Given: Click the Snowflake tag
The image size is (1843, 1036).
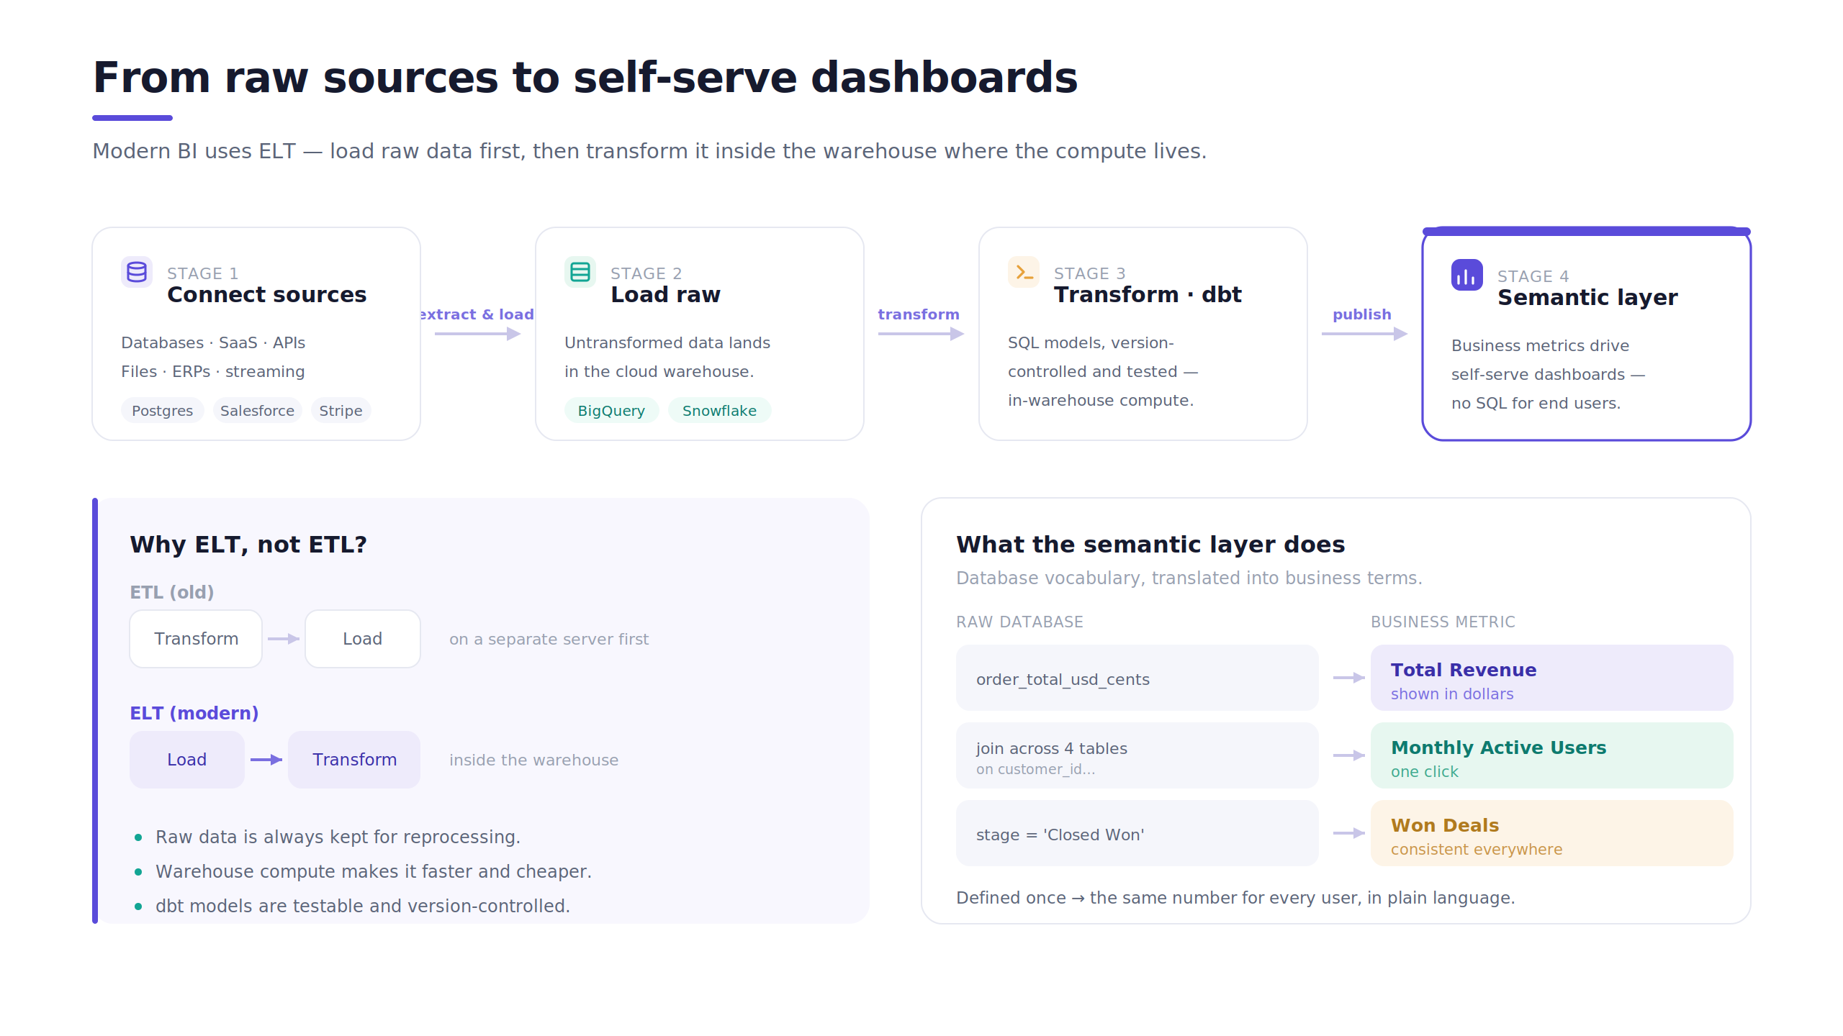Looking at the screenshot, I should point(719,411).
